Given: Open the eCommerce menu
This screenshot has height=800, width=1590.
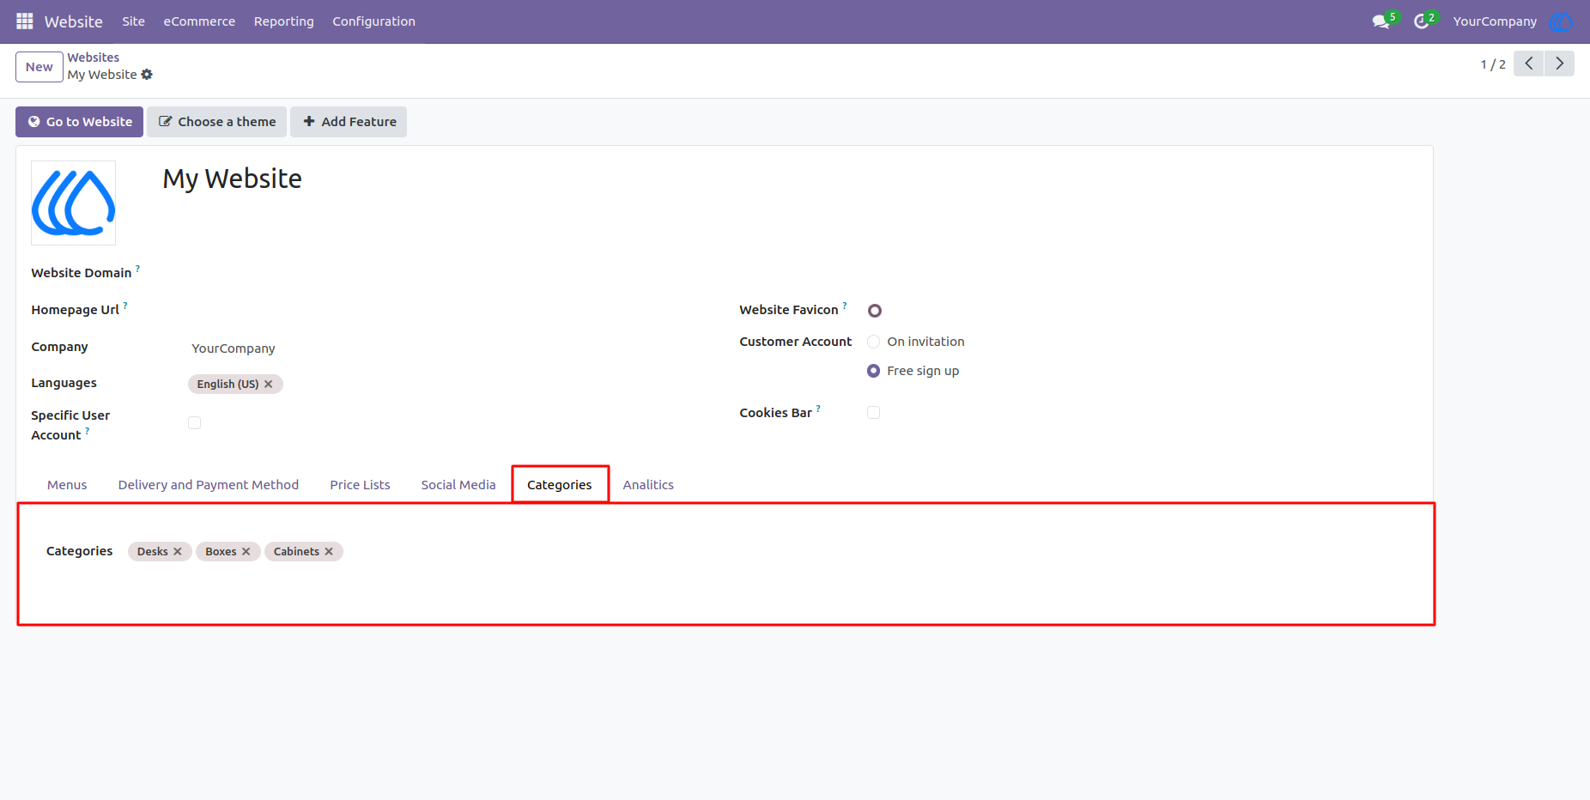Looking at the screenshot, I should tap(199, 21).
